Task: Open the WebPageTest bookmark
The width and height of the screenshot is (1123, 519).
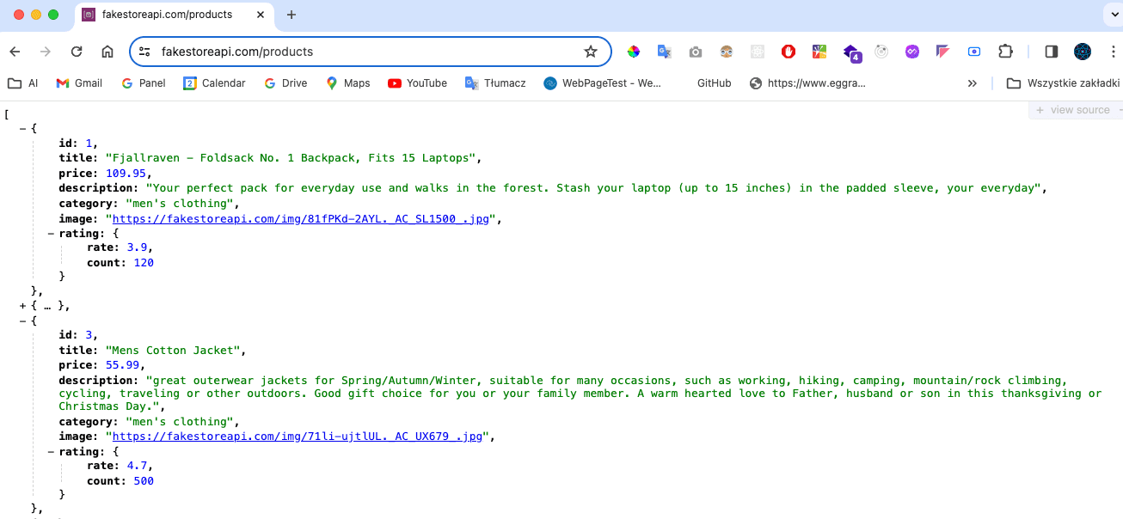Action: coord(603,83)
